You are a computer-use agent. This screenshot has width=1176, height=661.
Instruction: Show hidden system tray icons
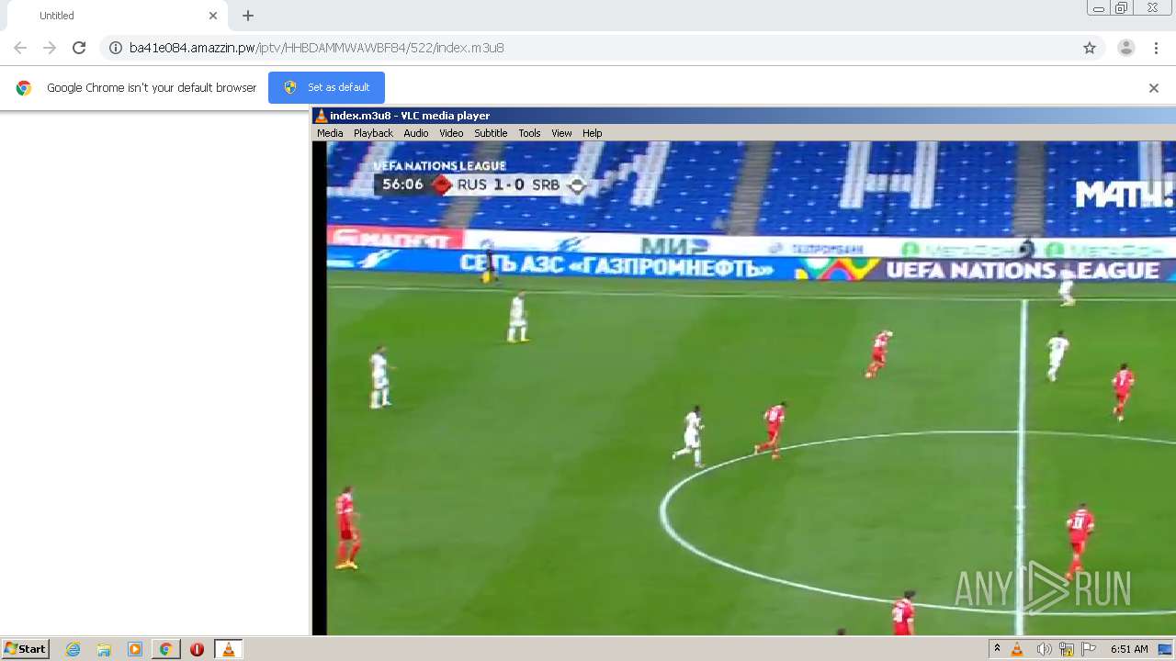(x=997, y=649)
